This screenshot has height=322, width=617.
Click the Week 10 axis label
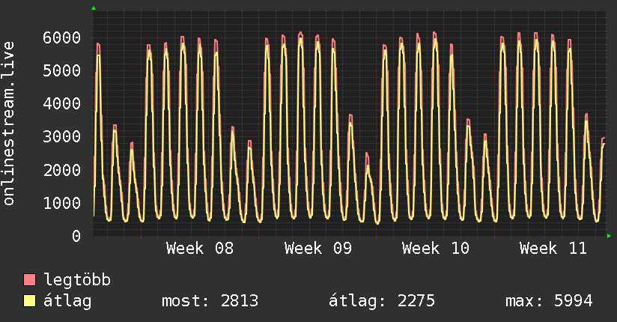pyautogui.click(x=436, y=249)
